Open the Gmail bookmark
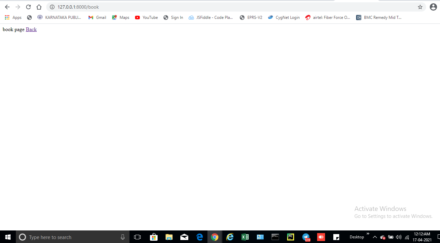This screenshot has height=243, width=440. point(97,17)
